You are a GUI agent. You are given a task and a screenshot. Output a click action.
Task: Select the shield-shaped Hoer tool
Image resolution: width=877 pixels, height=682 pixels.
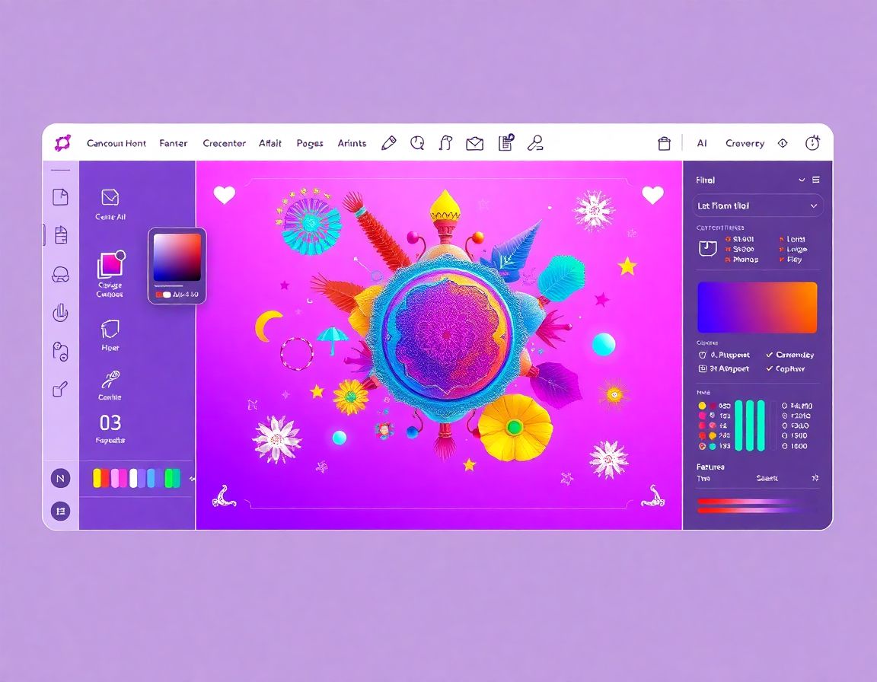click(x=109, y=330)
